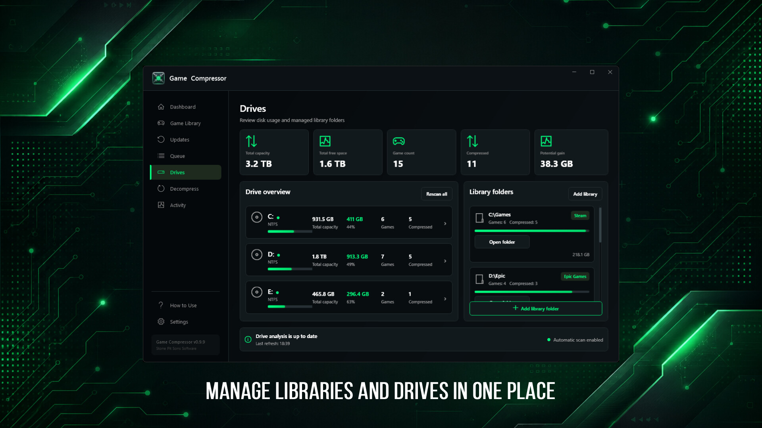Switch to the Queue page
762x428 pixels.
pyautogui.click(x=186, y=156)
